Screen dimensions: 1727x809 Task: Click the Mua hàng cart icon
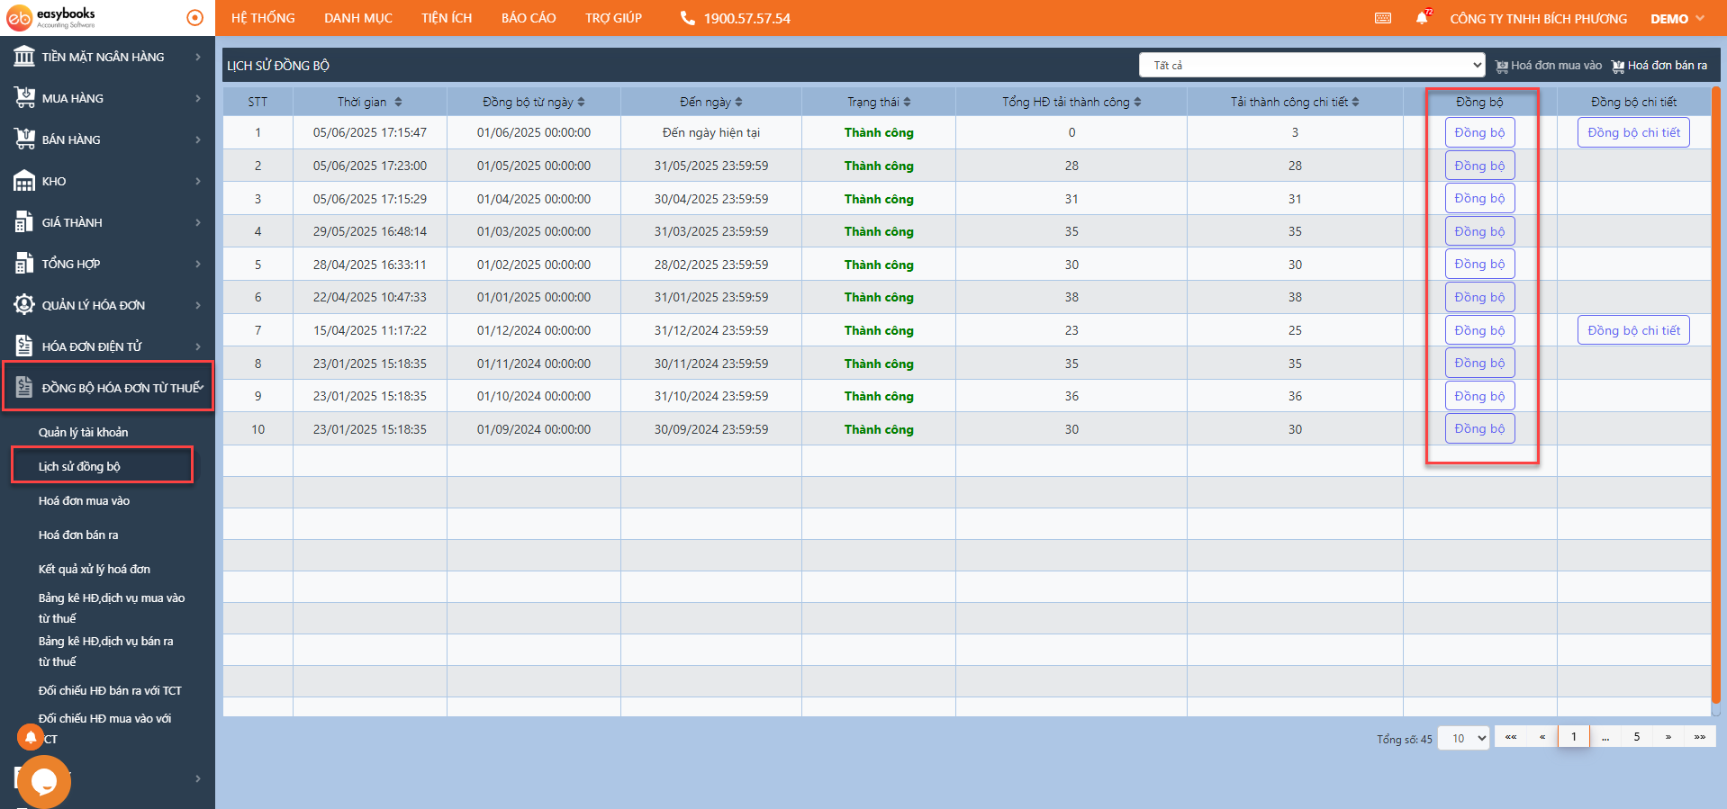[x=24, y=97]
